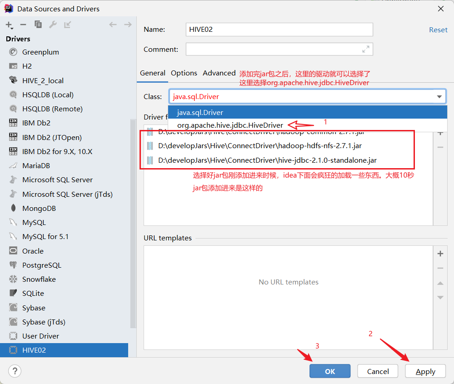Remove a URL template with the minus icon
Viewport: 454px width, 384px height.
[440, 268]
